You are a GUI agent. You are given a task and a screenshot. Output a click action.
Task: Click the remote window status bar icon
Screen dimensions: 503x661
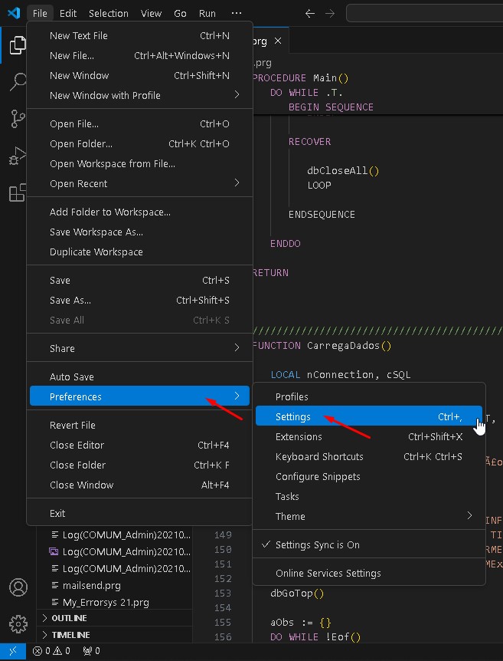coord(13,651)
